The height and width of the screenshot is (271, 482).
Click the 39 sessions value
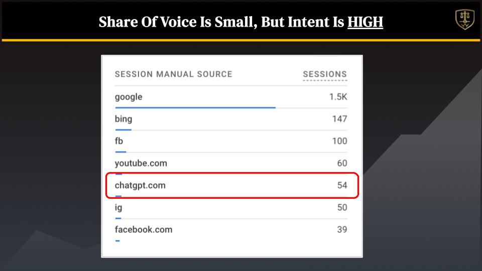click(x=342, y=229)
